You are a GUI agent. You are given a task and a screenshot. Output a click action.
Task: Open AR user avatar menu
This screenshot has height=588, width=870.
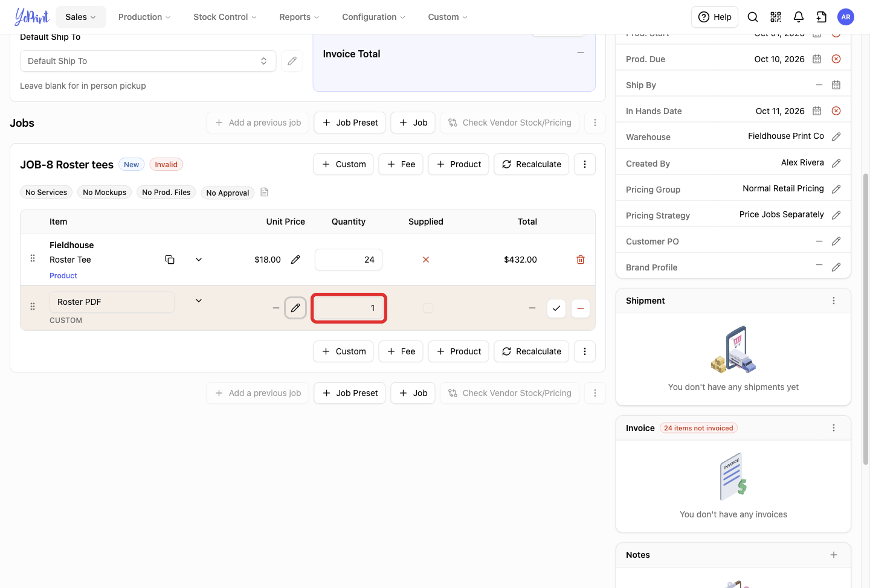(x=846, y=17)
